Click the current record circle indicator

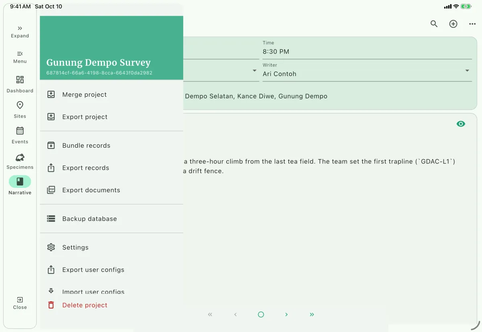(x=261, y=314)
